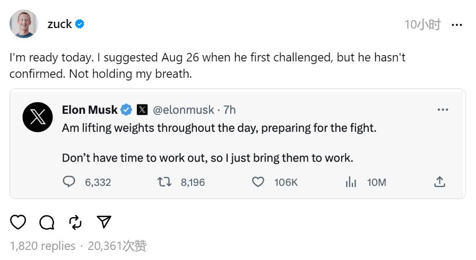The height and width of the screenshot is (260, 476).
Task: Like the quoted tweet with 106K hearts
Action: click(258, 182)
